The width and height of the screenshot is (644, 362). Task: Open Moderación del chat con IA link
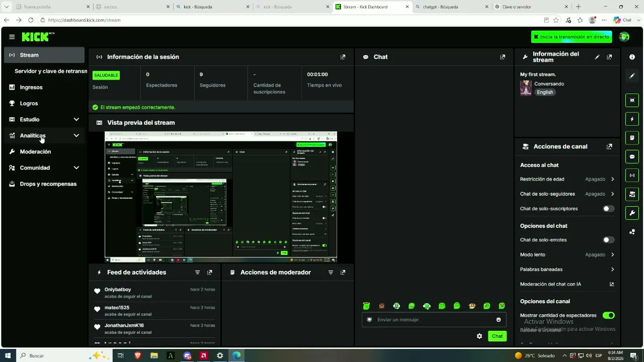point(567,284)
